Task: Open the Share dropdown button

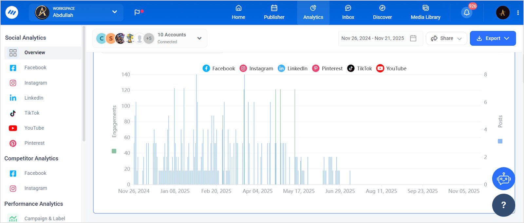Action: 446,38
